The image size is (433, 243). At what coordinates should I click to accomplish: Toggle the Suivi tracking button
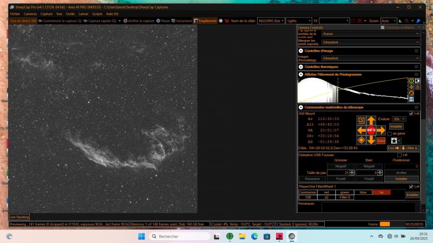[x=381, y=140]
